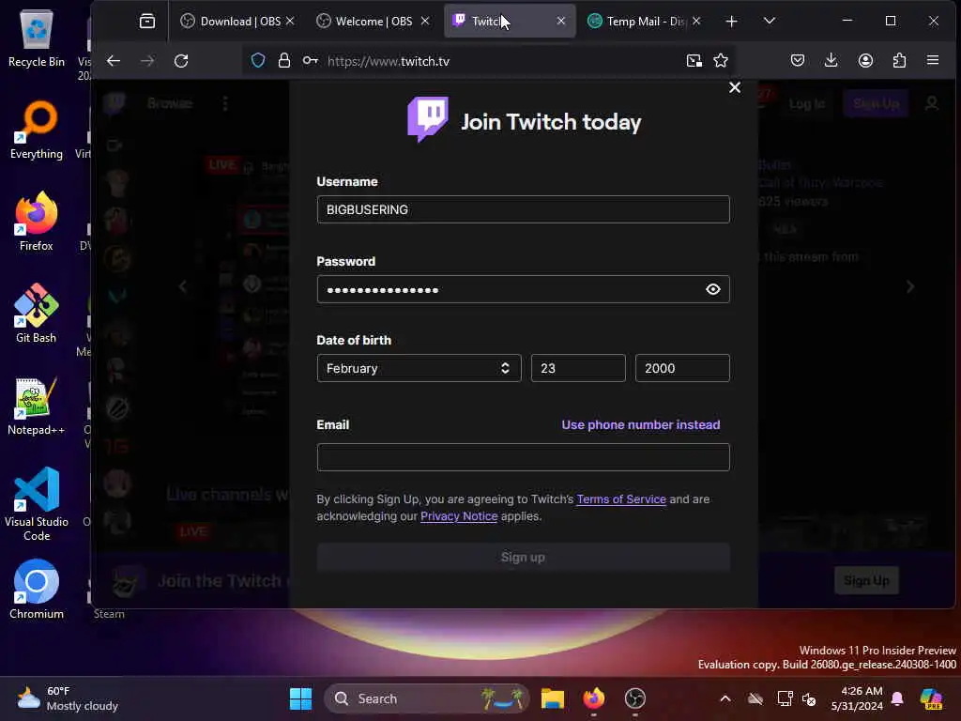Screen dimensions: 961x721
Task: Close the Welcome | OBS tab
Action: [425, 21]
